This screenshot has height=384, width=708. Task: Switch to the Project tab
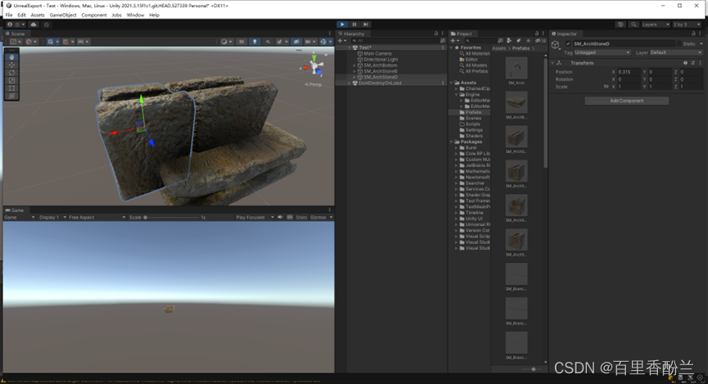462,34
